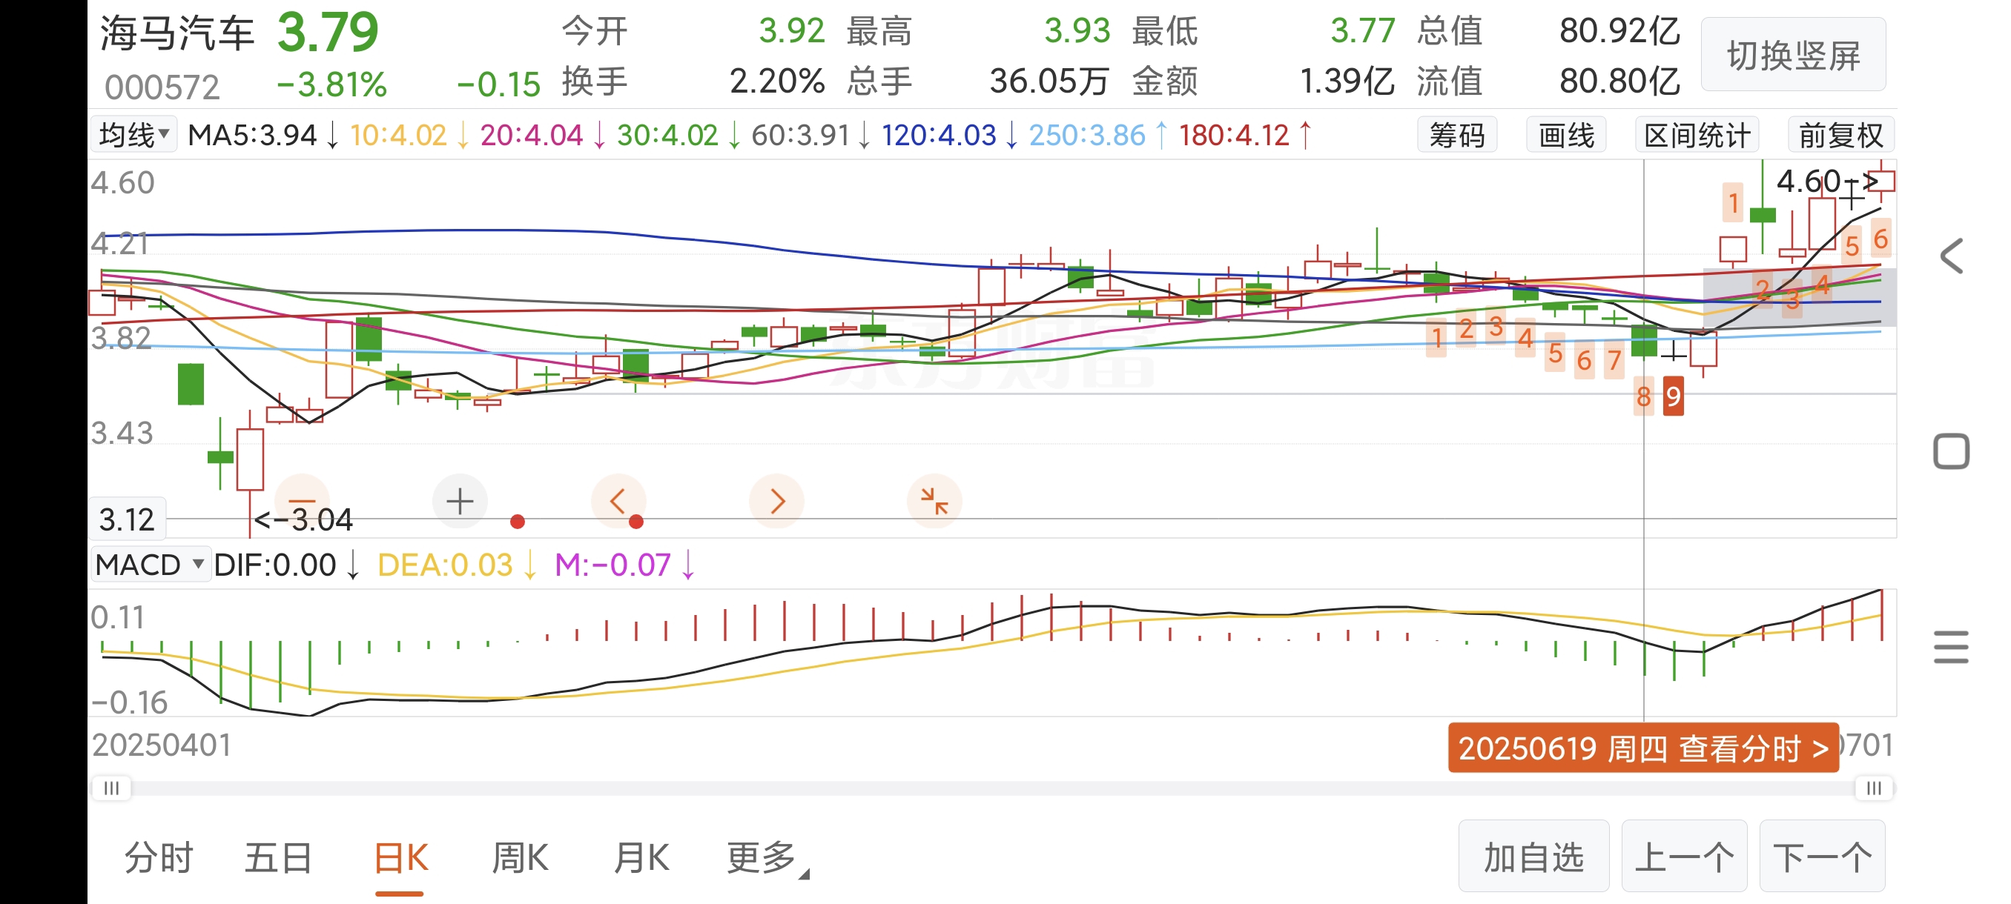2011x904 pixels.
Task: Tap the red step 9 sequence marker
Action: click(1673, 396)
